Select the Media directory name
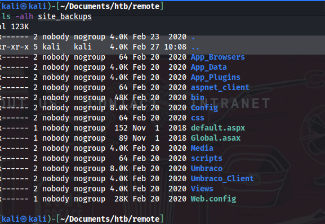The width and height of the screenshot is (325, 224). click(202, 148)
